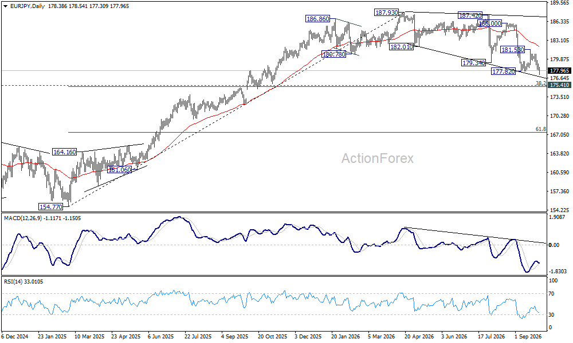Image resolution: width=573 pixels, height=343 pixels.
Task: Select the 187.930 price label
Action: point(386,13)
